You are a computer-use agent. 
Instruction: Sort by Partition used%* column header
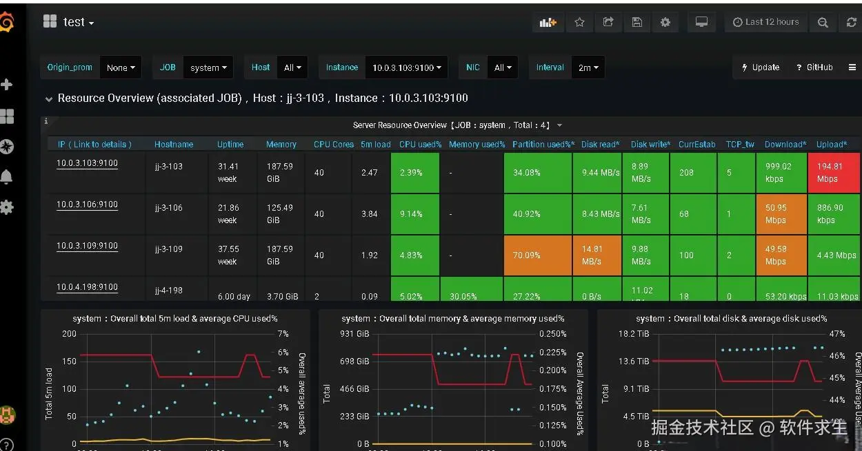coord(543,145)
